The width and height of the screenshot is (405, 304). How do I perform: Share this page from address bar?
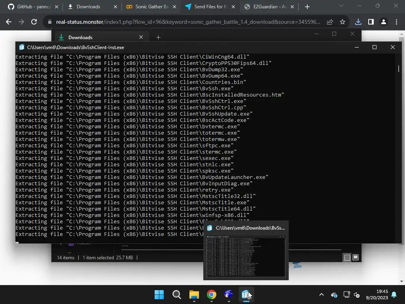tap(330, 22)
